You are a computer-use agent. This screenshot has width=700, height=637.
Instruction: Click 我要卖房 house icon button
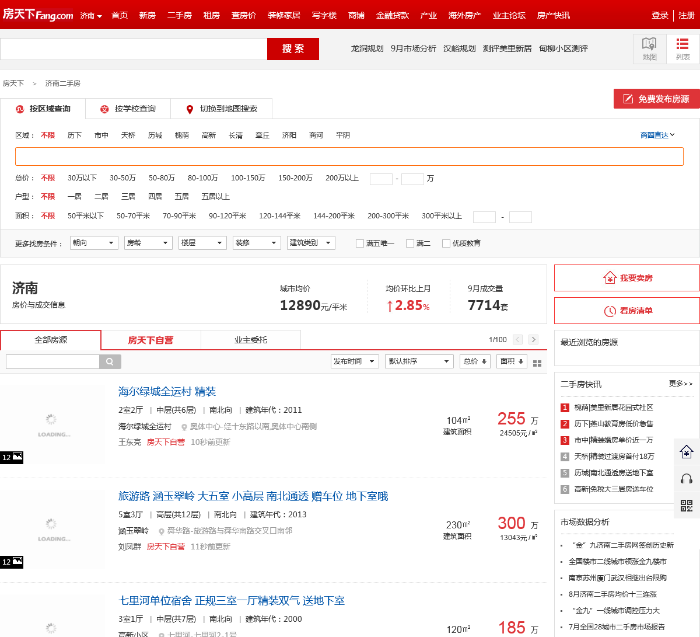(x=627, y=278)
